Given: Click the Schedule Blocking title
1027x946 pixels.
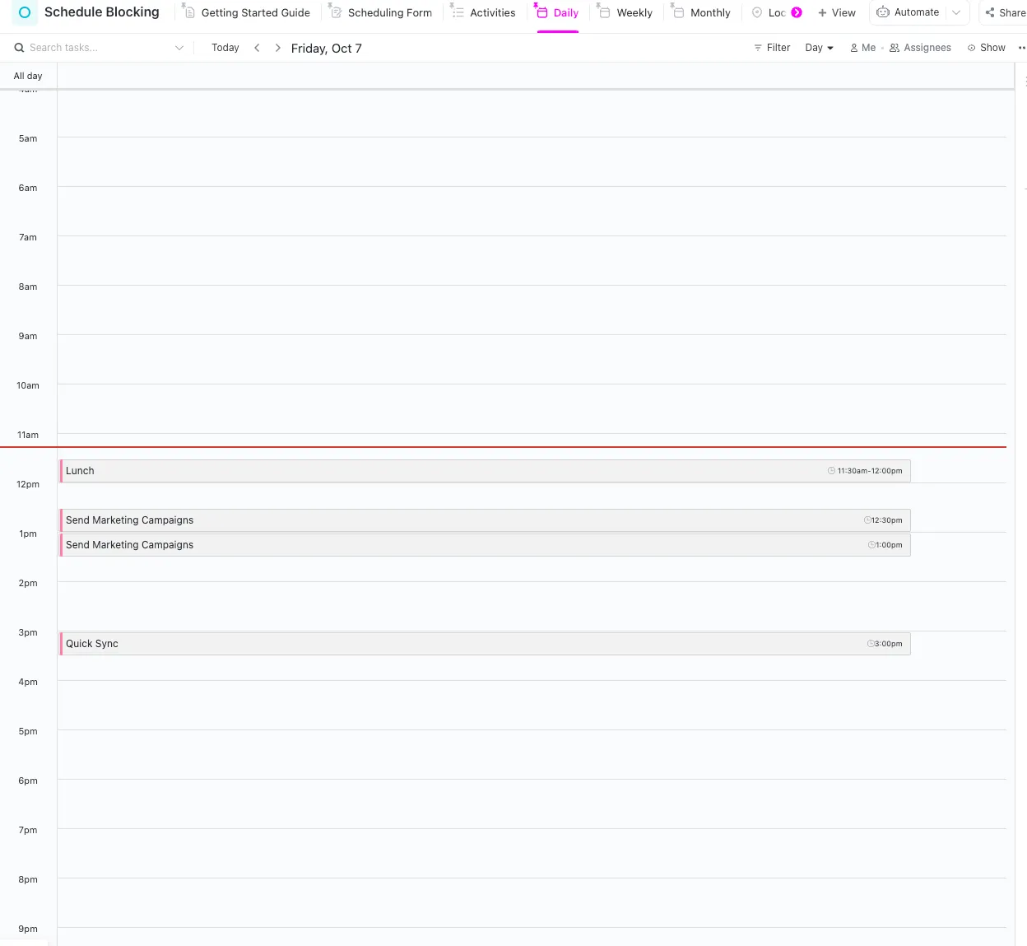Looking at the screenshot, I should (x=102, y=12).
